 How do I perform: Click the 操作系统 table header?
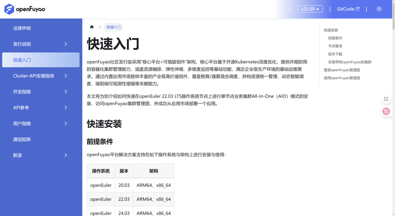click(x=101, y=171)
